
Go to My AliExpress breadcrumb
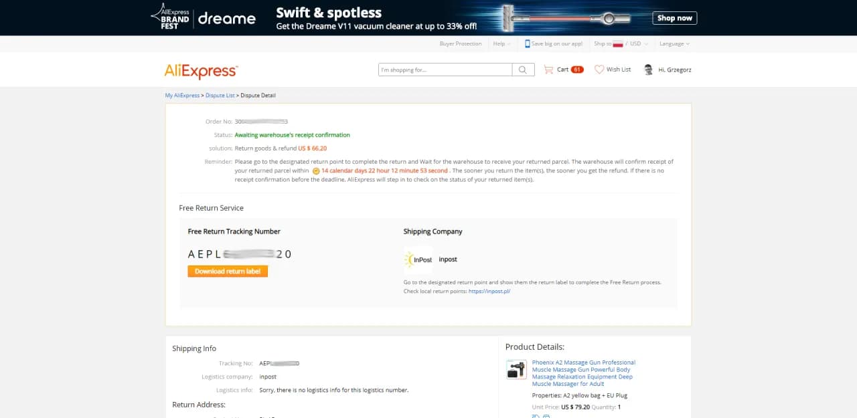click(x=182, y=96)
